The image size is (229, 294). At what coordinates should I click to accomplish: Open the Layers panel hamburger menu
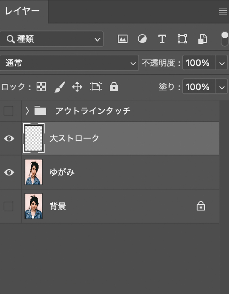click(x=223, y=11)
